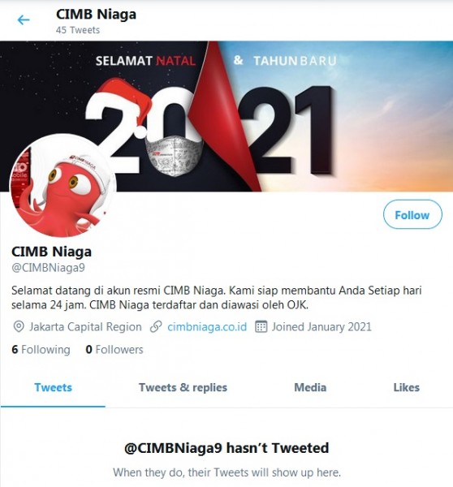View the 0 Followers list
Viewport: 453px width, 487px height.
[x=114, y=350]
